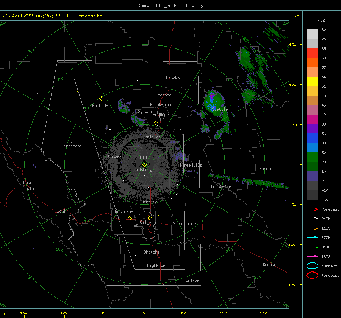Viewport: 341px width, 318px height.
Task: Click the '100' tick on the bottom axis
Action: tap(223, 313)
